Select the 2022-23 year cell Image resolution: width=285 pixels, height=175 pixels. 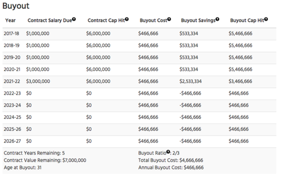(x=12, y=93)
